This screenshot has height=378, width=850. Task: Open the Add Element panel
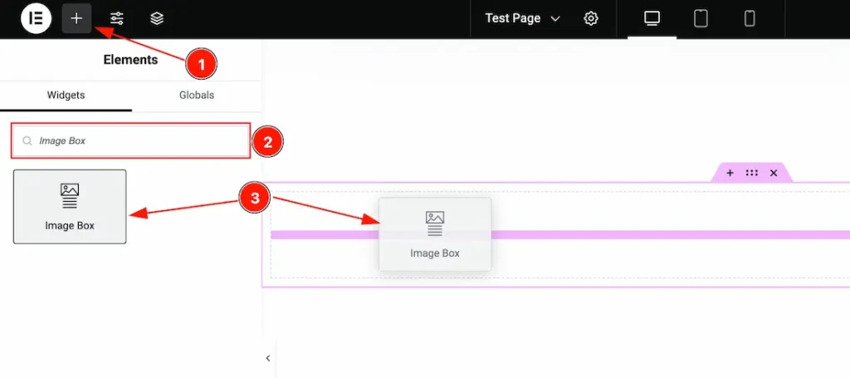[76, 18]
